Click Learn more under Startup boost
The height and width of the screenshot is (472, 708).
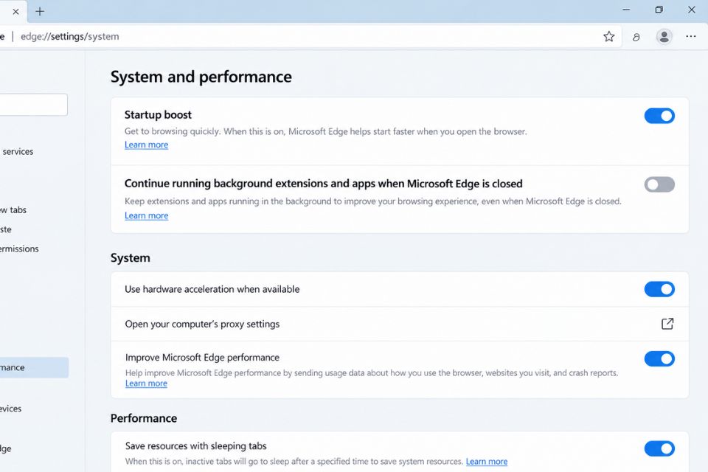pyautogui.click(x=146, y=145)
